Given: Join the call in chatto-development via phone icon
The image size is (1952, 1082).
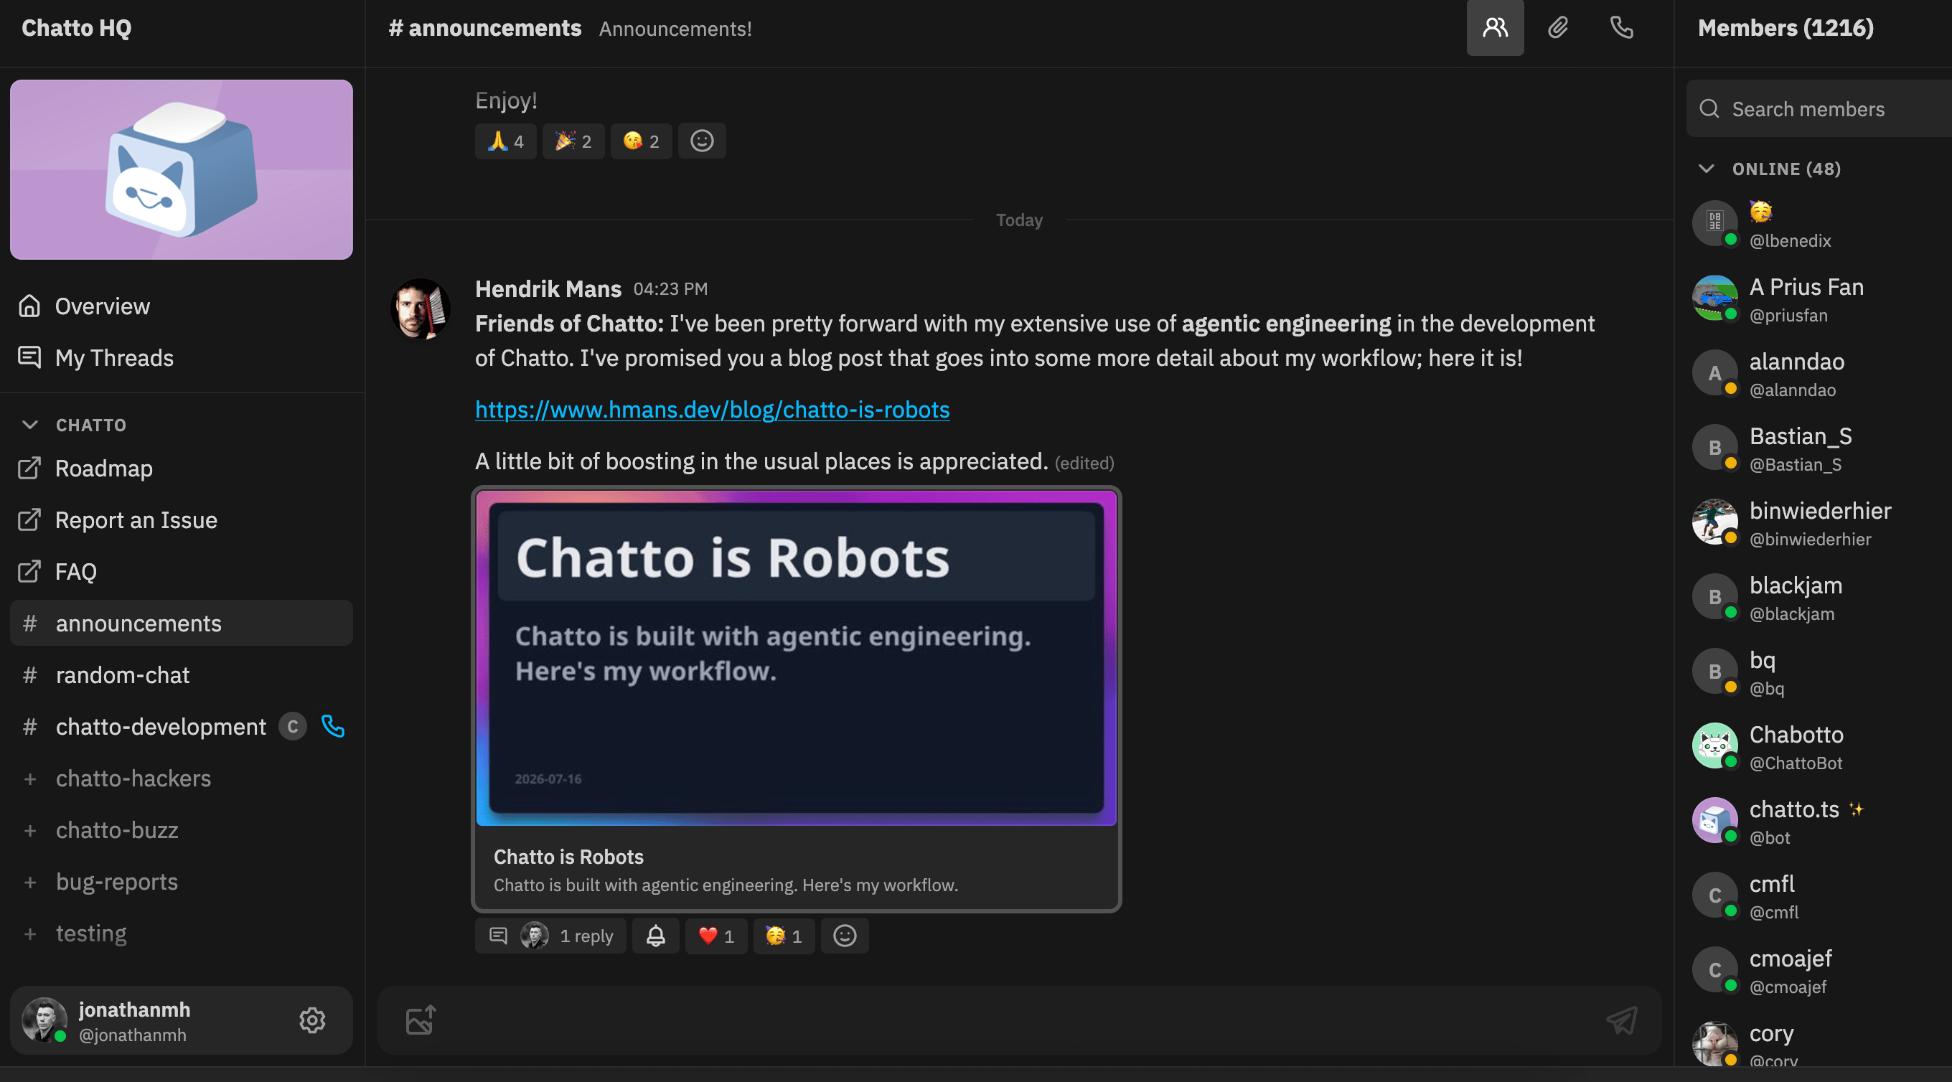Looking at the screenshot, I should pyautogui.click(x=333, y=726).
